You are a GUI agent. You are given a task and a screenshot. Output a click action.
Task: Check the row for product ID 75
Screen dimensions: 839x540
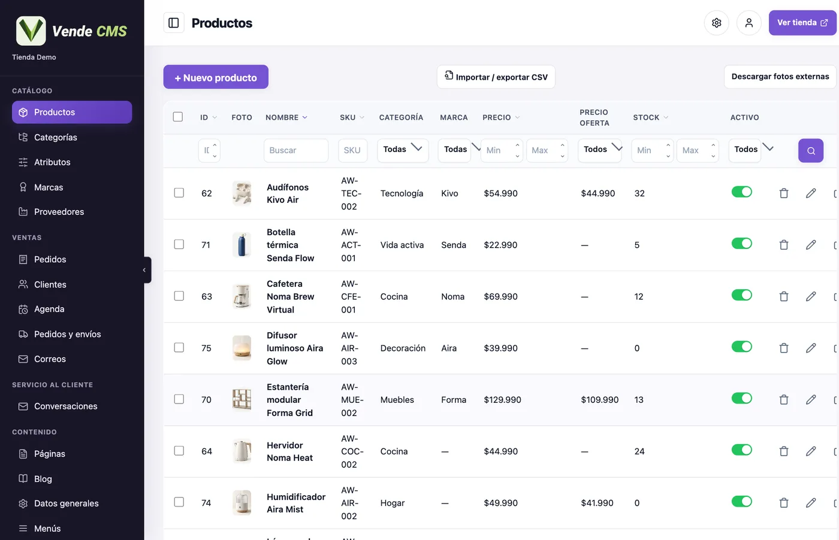pyautogui.click(x=179, y=347)
